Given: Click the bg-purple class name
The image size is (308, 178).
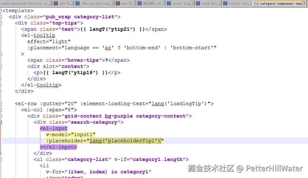Looking at the screenshot, I should pos(119,116).
